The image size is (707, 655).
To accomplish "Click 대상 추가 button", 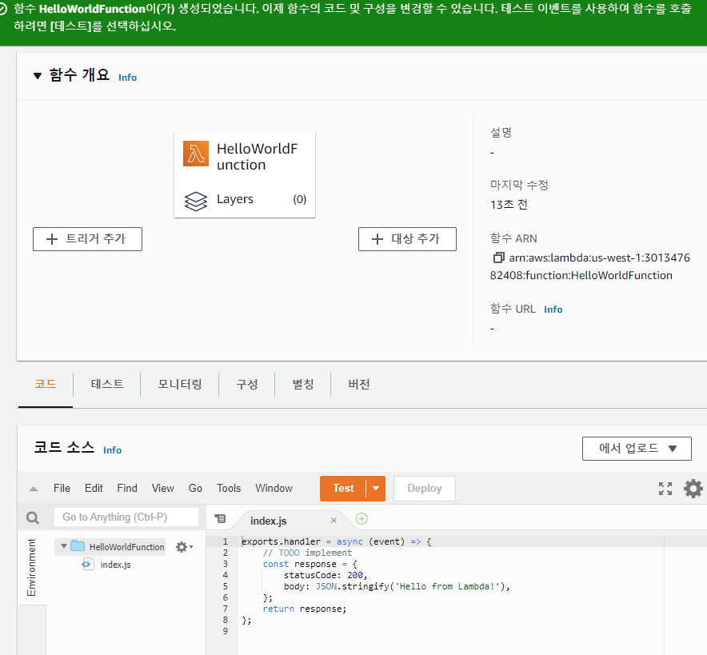I will 407,239.
